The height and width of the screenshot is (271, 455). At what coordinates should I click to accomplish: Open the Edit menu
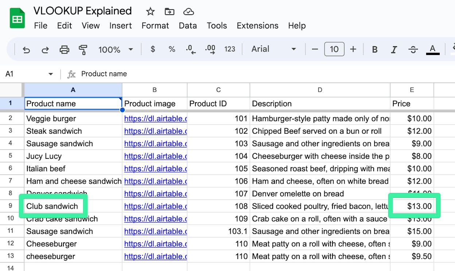pyautogui.click(x=65, y=25)
